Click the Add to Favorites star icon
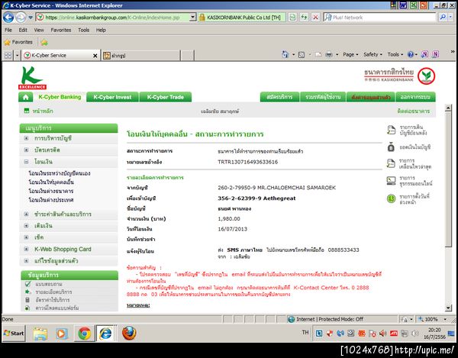Screen dimensions: 458x358 click(44, 43)
